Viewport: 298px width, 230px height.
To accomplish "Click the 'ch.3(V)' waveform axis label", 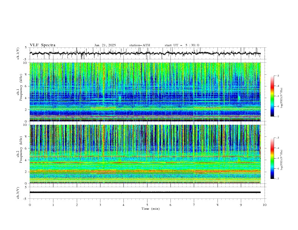I will click(18, 193).
